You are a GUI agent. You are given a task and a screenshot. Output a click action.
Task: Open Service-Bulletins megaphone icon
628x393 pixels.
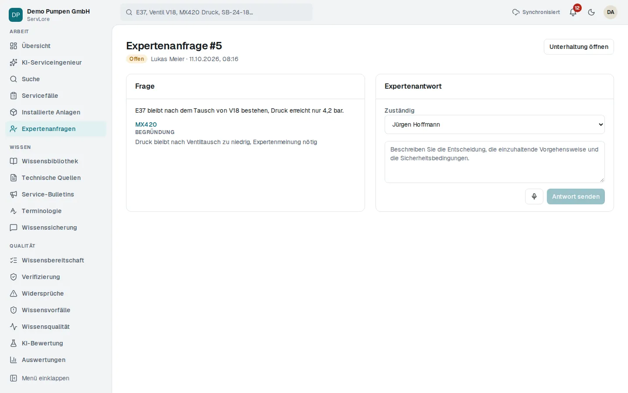point(14,194)
